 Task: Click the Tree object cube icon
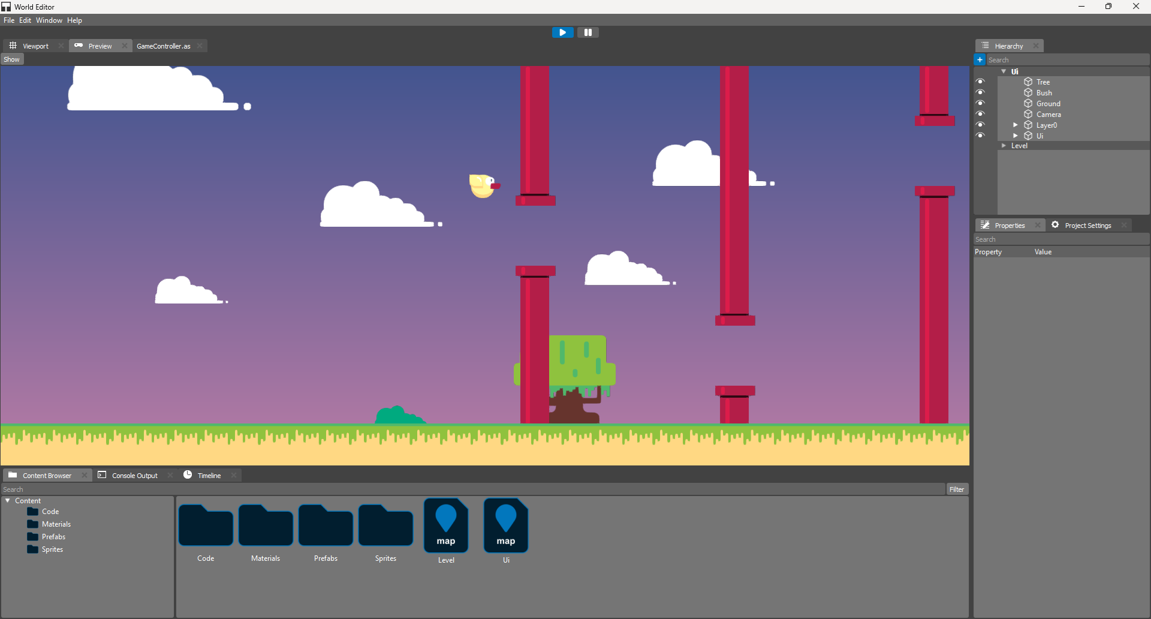coord(1028,82)
